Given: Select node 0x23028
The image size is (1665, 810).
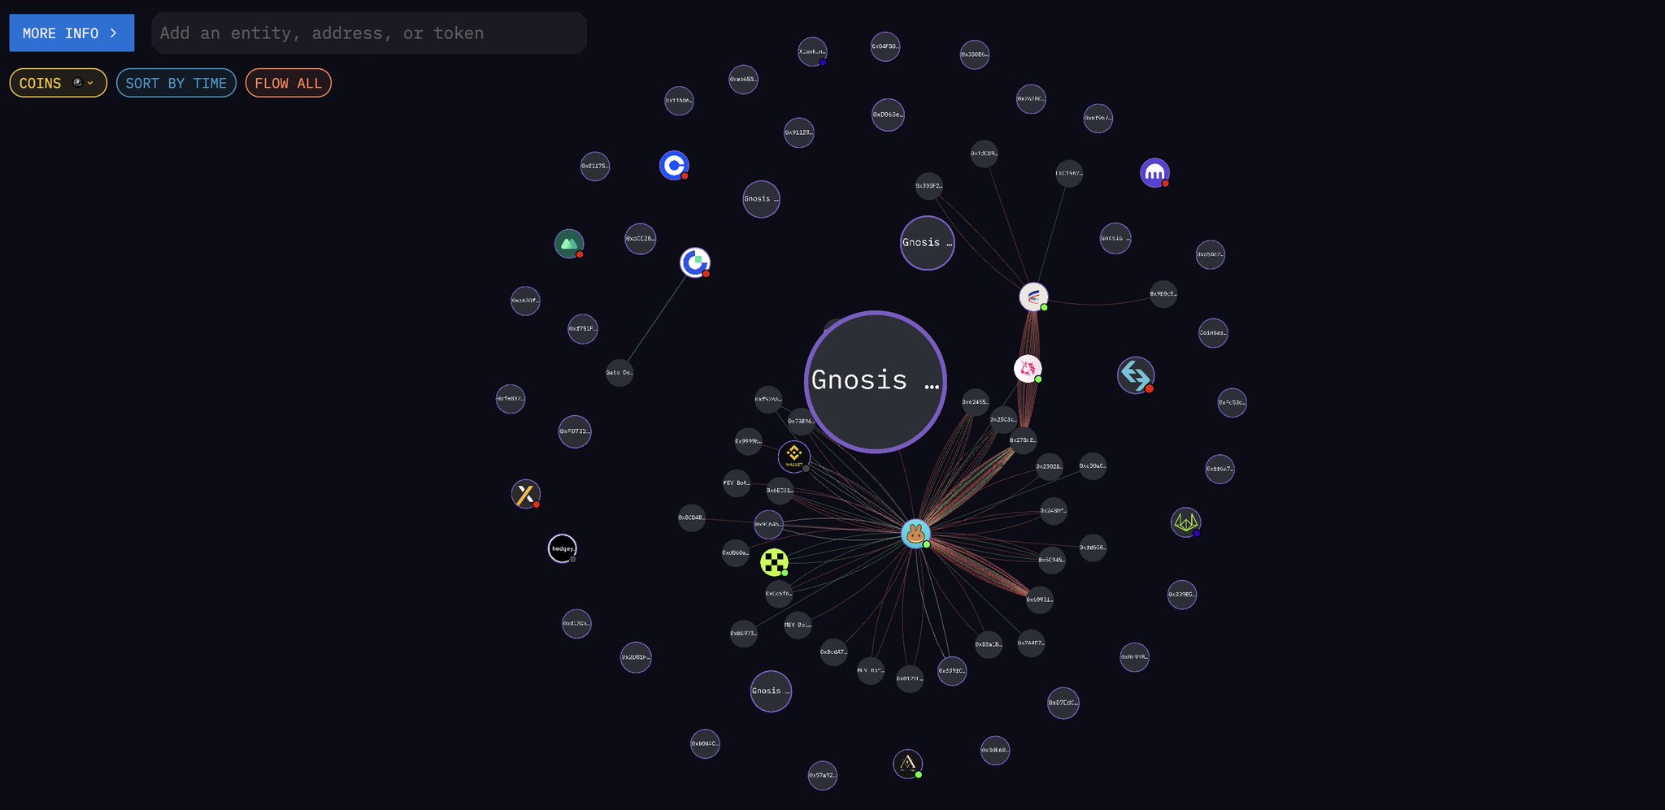Looking at the screenshot, I should (1050, 467).
